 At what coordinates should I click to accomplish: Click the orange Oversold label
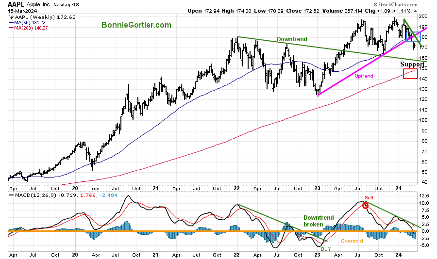coord(352,241)
